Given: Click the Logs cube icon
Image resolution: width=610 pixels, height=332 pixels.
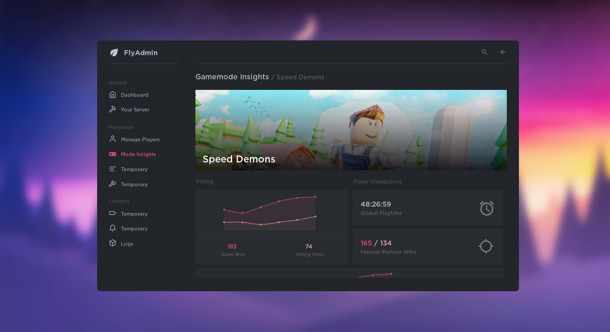Looking at the screenshot, I should click(113, 243).
